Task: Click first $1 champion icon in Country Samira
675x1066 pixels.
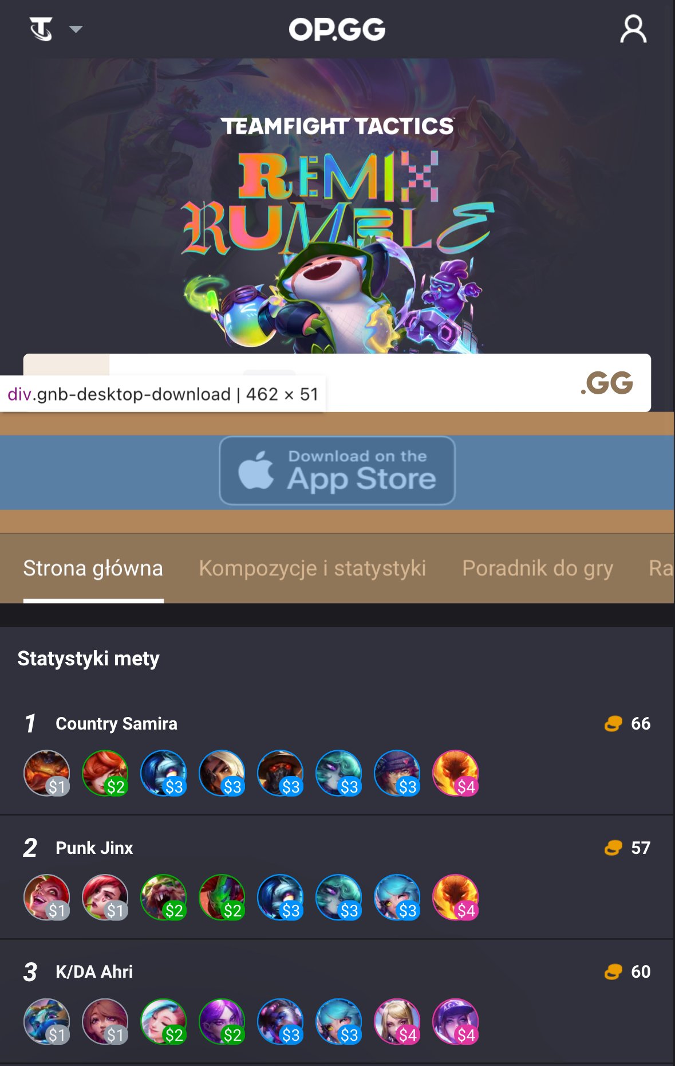Action: click(47, 773)
